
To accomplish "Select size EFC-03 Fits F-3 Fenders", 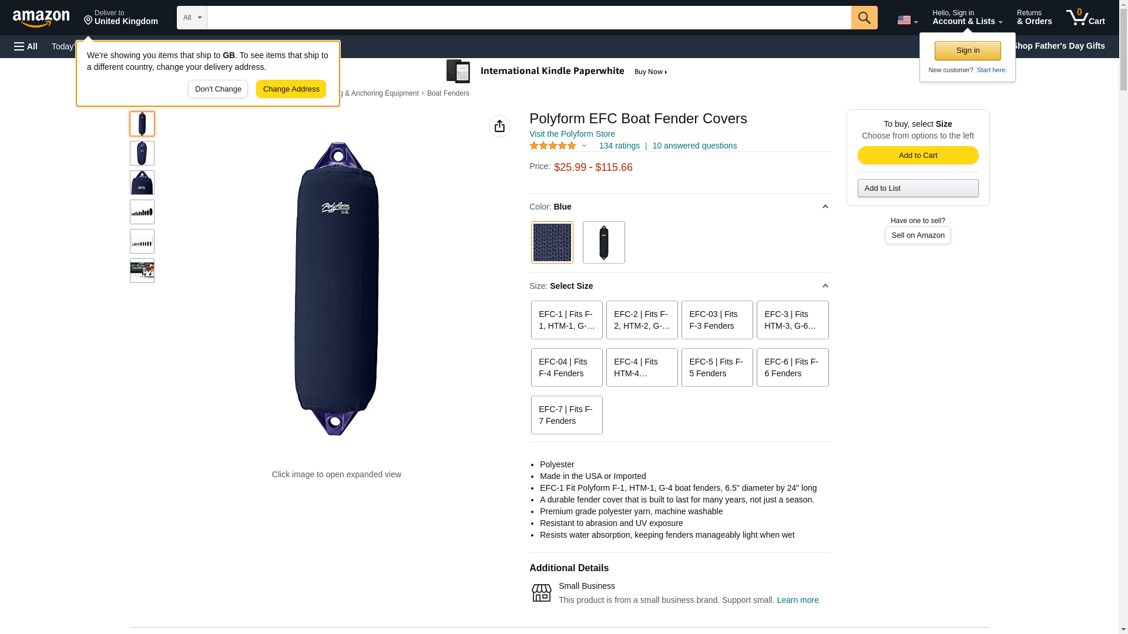I will [717, 320].
